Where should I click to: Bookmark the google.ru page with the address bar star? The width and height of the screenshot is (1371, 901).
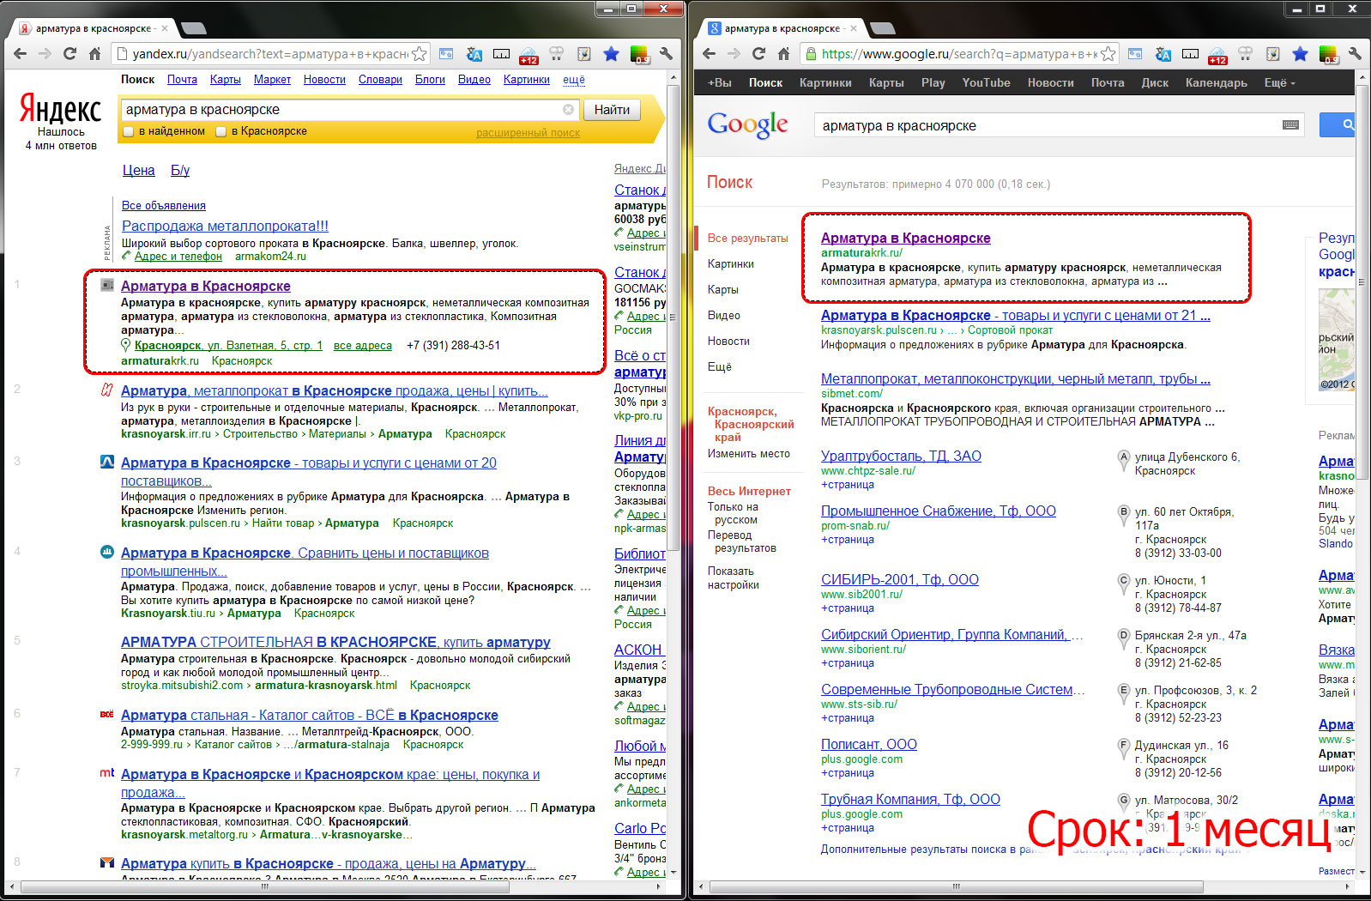point(1108,54)
